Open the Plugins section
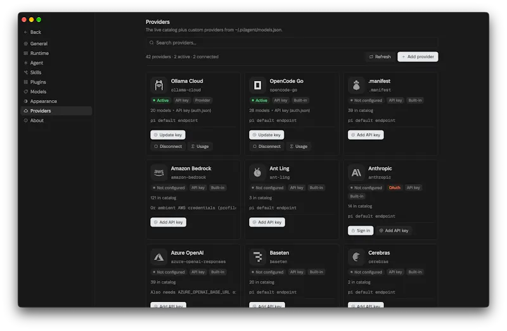 pos(56,82)
